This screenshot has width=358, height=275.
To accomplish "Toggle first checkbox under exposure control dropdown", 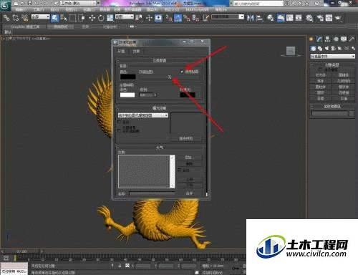I will click(119, 122).
